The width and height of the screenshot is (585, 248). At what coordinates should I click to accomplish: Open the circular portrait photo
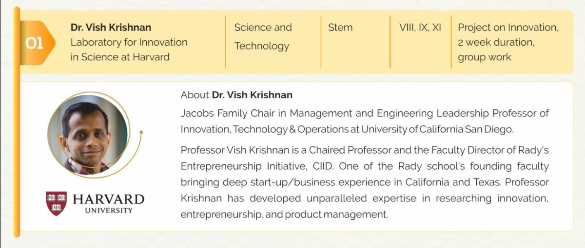click(88, 134)
